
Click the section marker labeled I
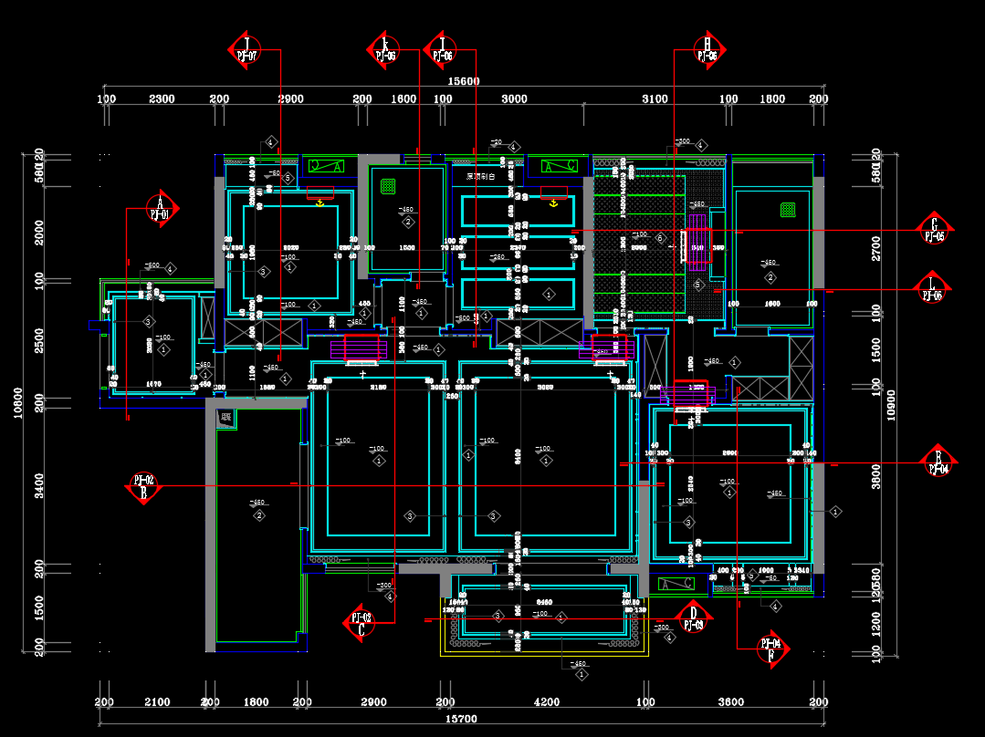pyautogui.click(x=441, y=49)
